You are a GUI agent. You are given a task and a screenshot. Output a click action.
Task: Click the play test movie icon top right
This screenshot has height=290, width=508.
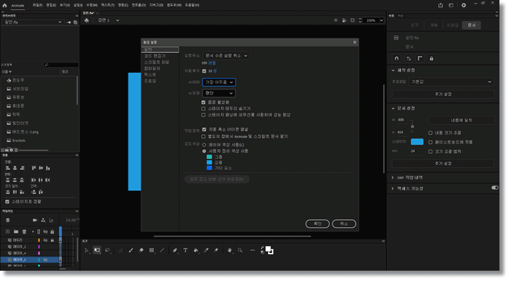(464, 5)
